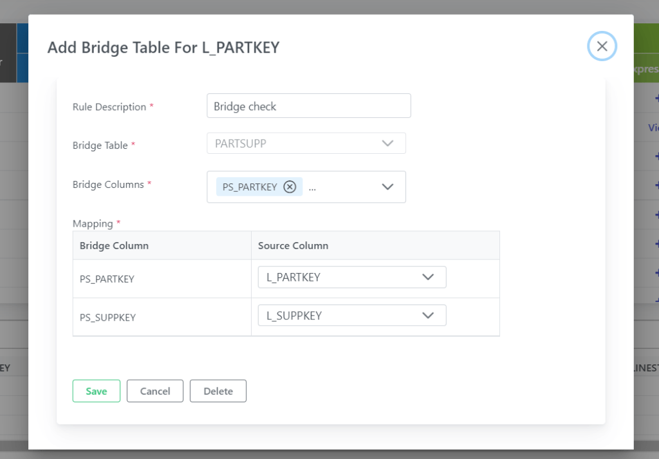This screenshot has height=459, width=659.
Task: Click the chevron on the L_SUPPKEY selector
Action: coord(427,315)
